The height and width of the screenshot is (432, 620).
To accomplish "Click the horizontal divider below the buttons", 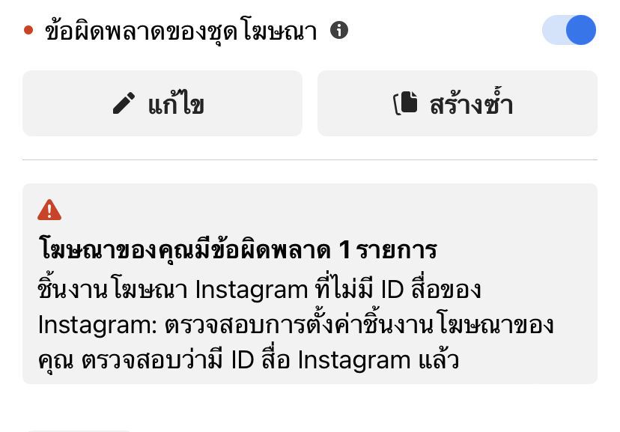I will coord(310,160).
